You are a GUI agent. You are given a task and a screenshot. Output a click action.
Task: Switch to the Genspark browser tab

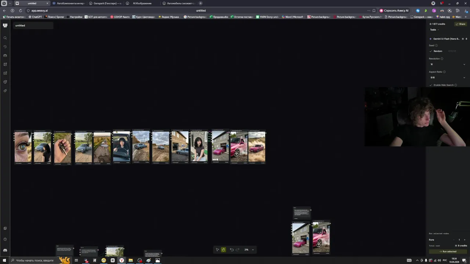point(105,3)
